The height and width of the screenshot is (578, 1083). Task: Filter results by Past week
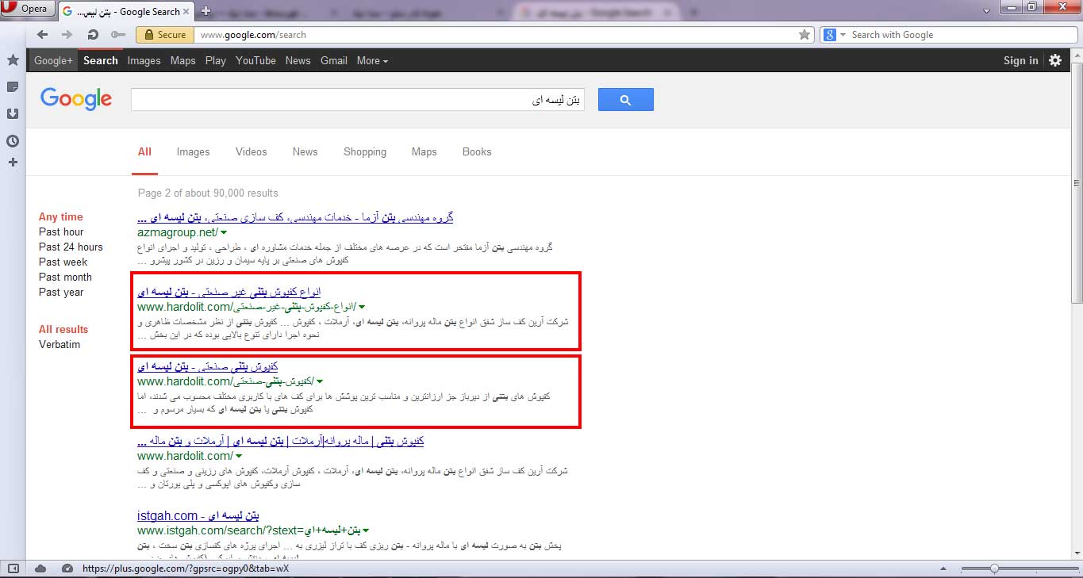[x=63, y=262]
